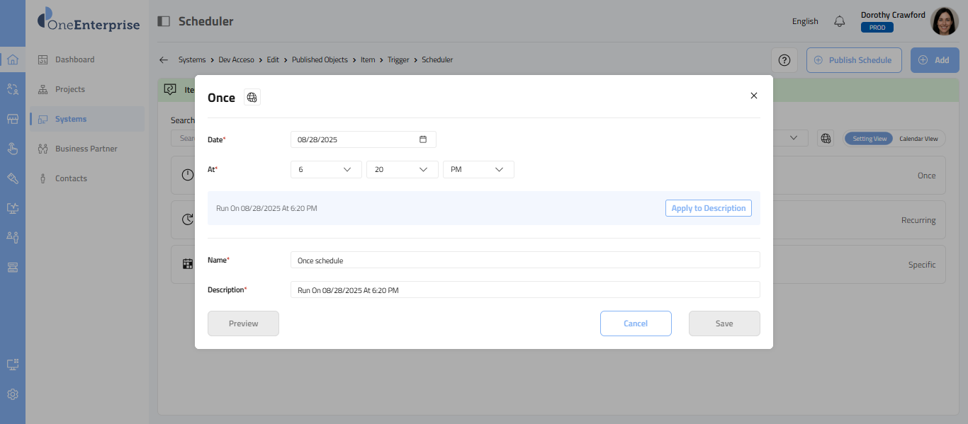Click the Published Objects breadcrumb link
Screen dimensions: 968x424
(320, 60)
